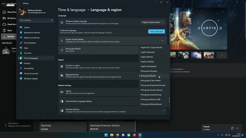Open Firefox from taskbar
The width and height of the screenshot is (246, 138).
tap(117, 135)
